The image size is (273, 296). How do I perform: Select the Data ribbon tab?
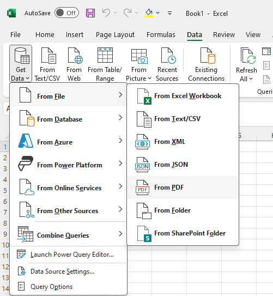pos(195,35)
